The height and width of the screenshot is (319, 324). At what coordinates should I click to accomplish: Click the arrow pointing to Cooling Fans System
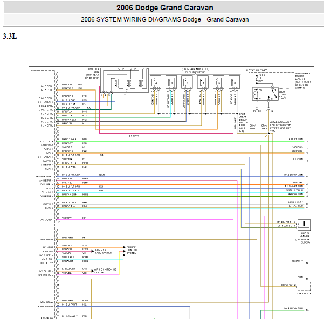[x=93, y=251]
